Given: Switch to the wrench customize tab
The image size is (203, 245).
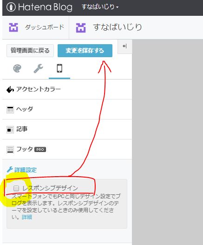Looking at the screenshot, I should [x=38, y=68].
